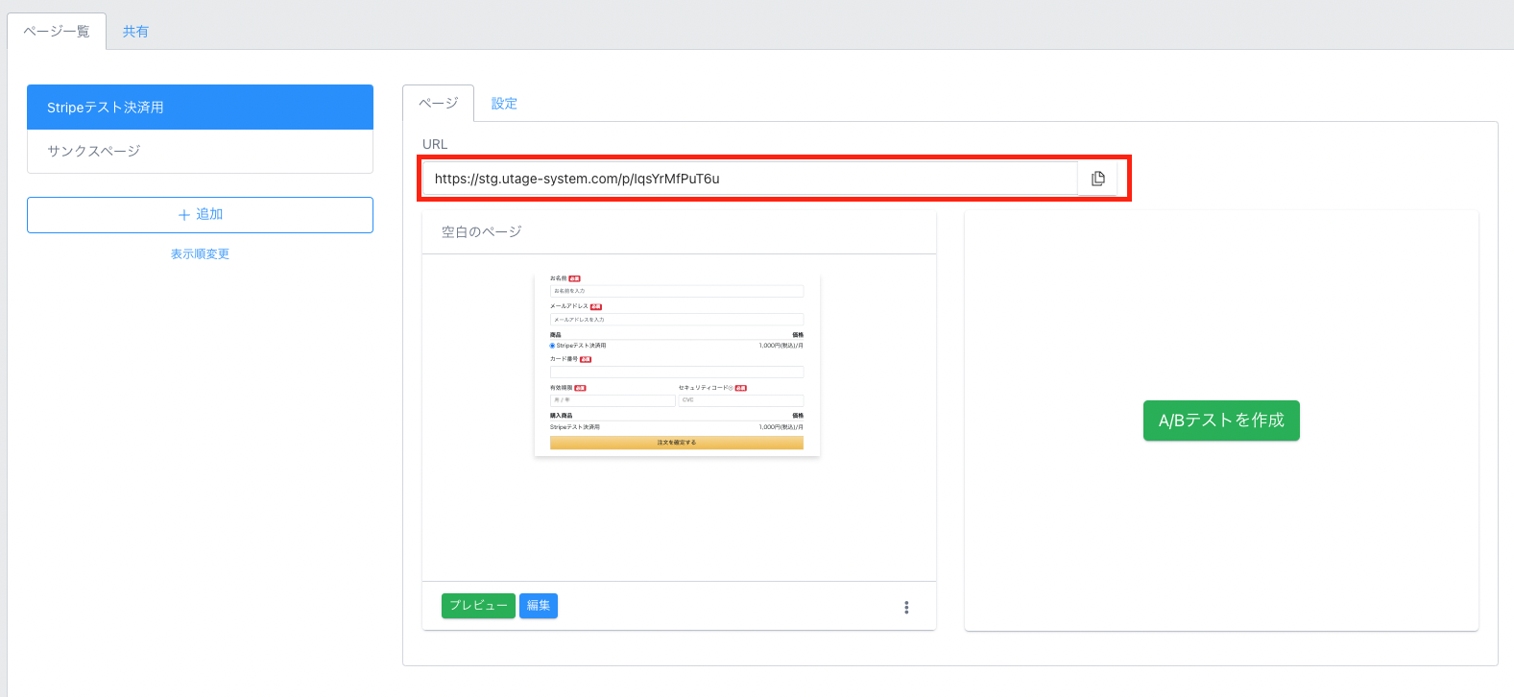The image size is (1514, 697).
Task: Click the plus icon on the 追加 button
Action: point(184,215)
